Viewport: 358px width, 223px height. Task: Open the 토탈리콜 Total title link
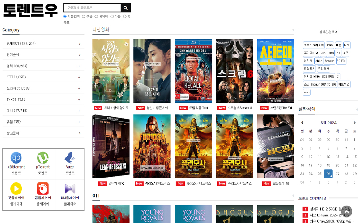click(198, 108)
